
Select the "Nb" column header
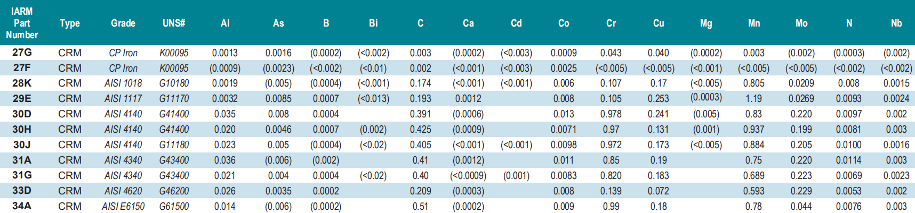click(896, 23)
